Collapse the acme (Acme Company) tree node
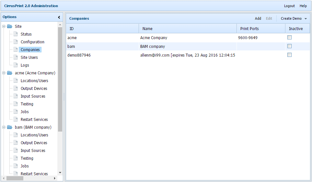This screenshot has height=182, width=312. [4, 73]
